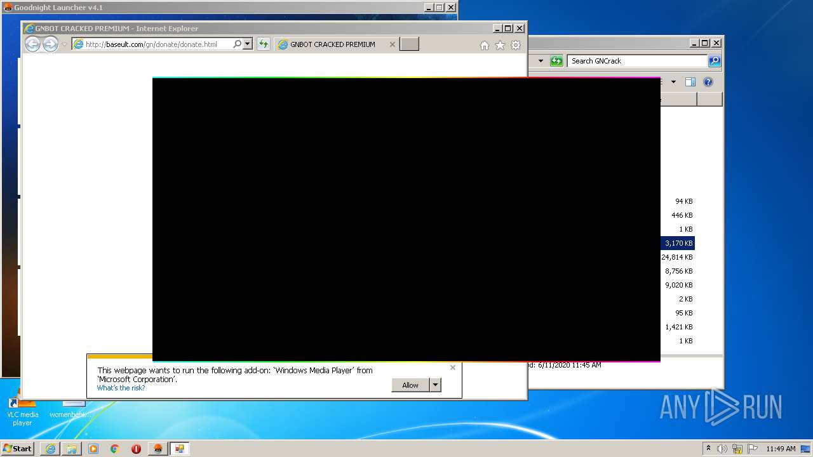Refresh the page in Internet Explorer

pos(263,44)
